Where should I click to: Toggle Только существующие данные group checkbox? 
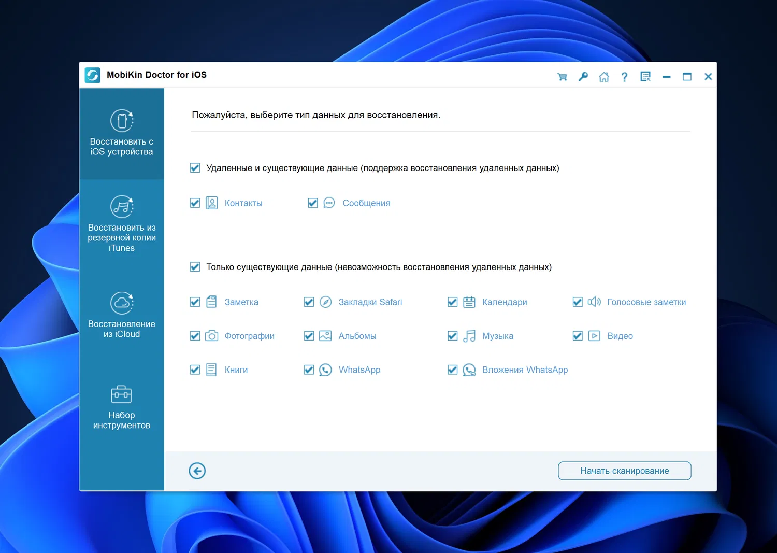(x=195, y=267)
